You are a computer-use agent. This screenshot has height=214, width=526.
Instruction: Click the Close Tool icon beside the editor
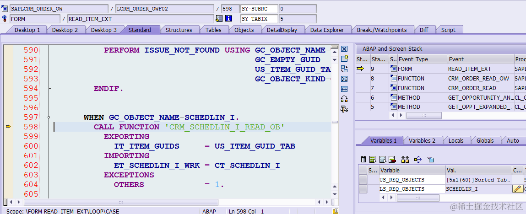(x=344, y=49)
